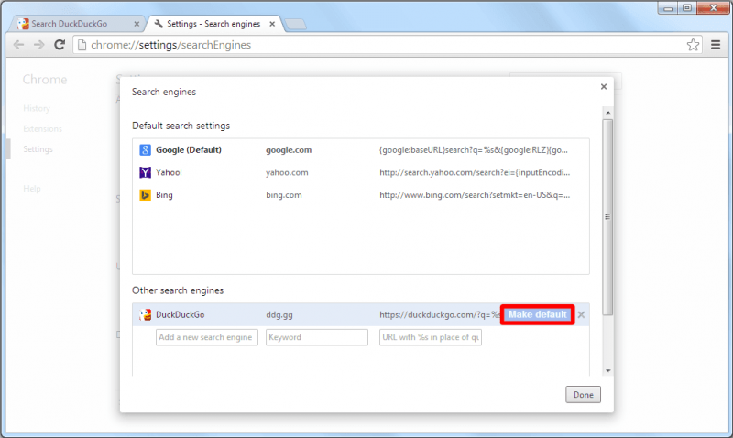This screenshot has height=438, width=733.
Task: Click the page icon in the address bar
Action: click(82, 45)
